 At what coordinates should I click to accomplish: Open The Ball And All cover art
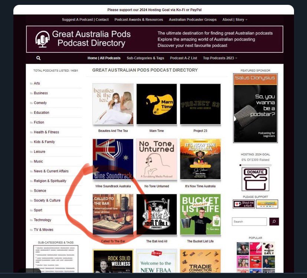click(157, 214)
